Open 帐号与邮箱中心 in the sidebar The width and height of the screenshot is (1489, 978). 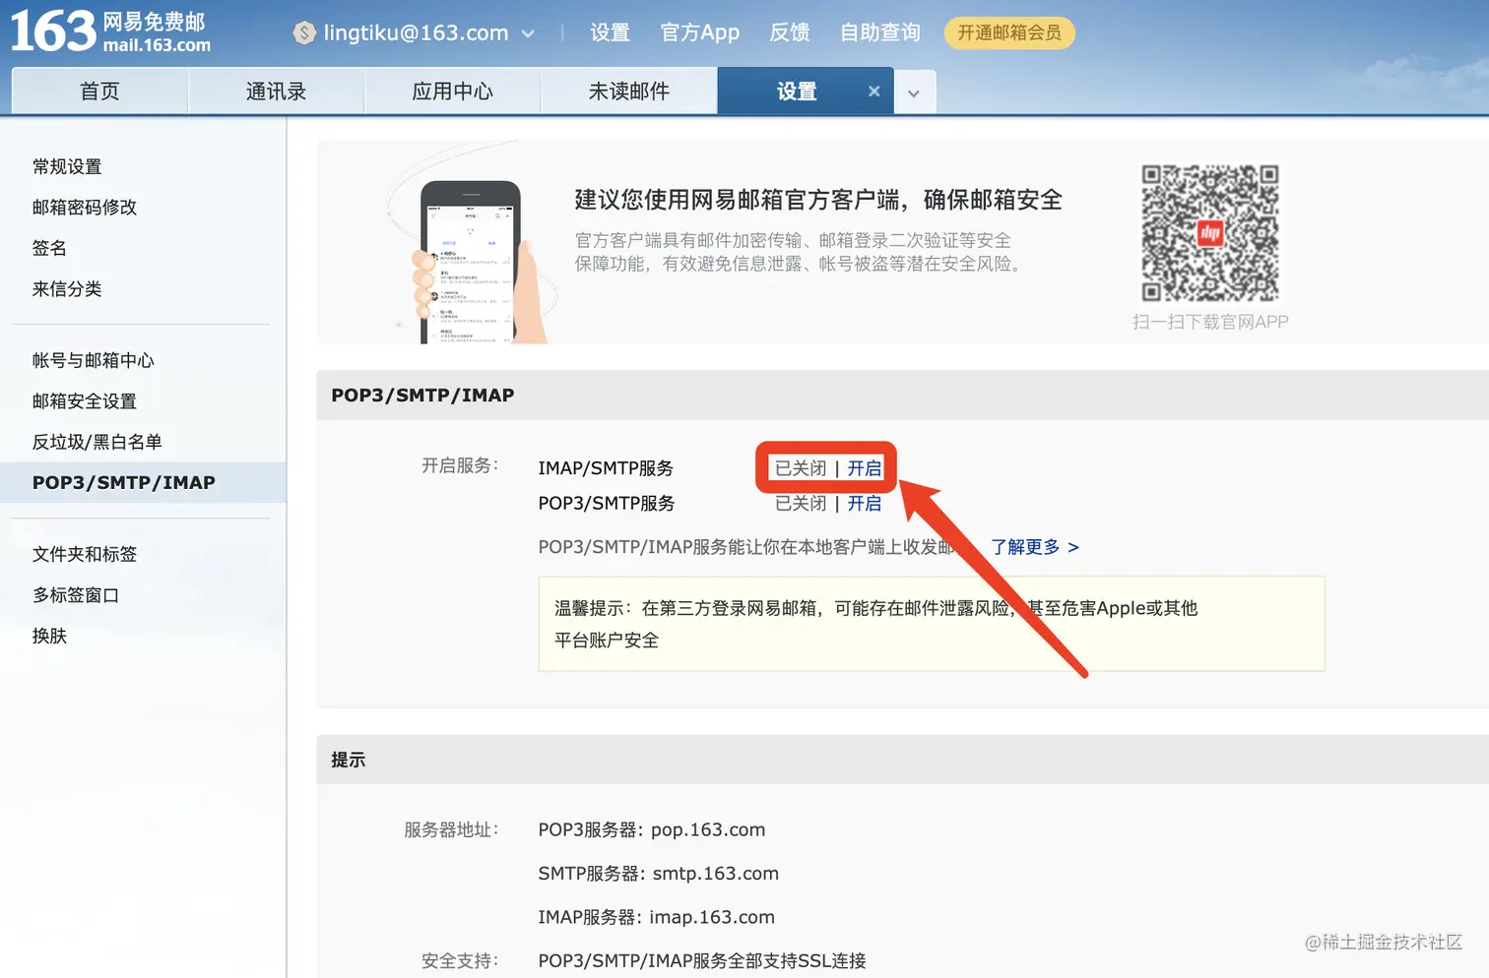[x=94, y=360]
